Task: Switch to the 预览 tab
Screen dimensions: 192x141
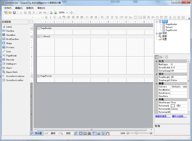Action: click(x=68, y=133)
